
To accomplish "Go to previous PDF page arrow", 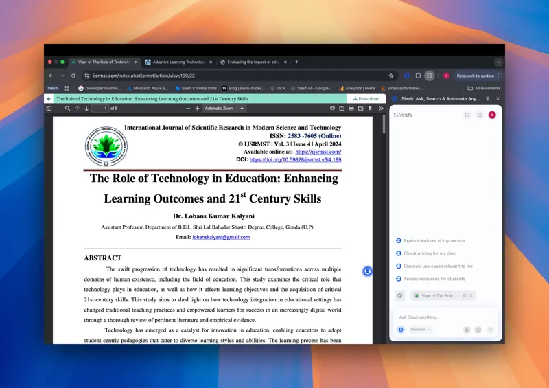I will pos(78,109).
